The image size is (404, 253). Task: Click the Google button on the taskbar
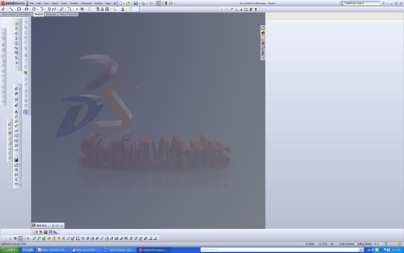[x=28, y=250]
